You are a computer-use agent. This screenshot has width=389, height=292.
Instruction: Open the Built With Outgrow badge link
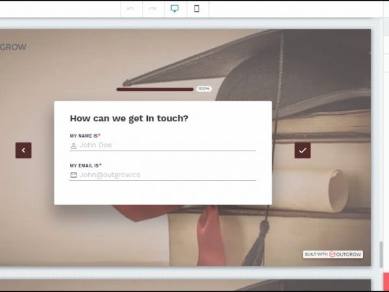click(333, 254)
